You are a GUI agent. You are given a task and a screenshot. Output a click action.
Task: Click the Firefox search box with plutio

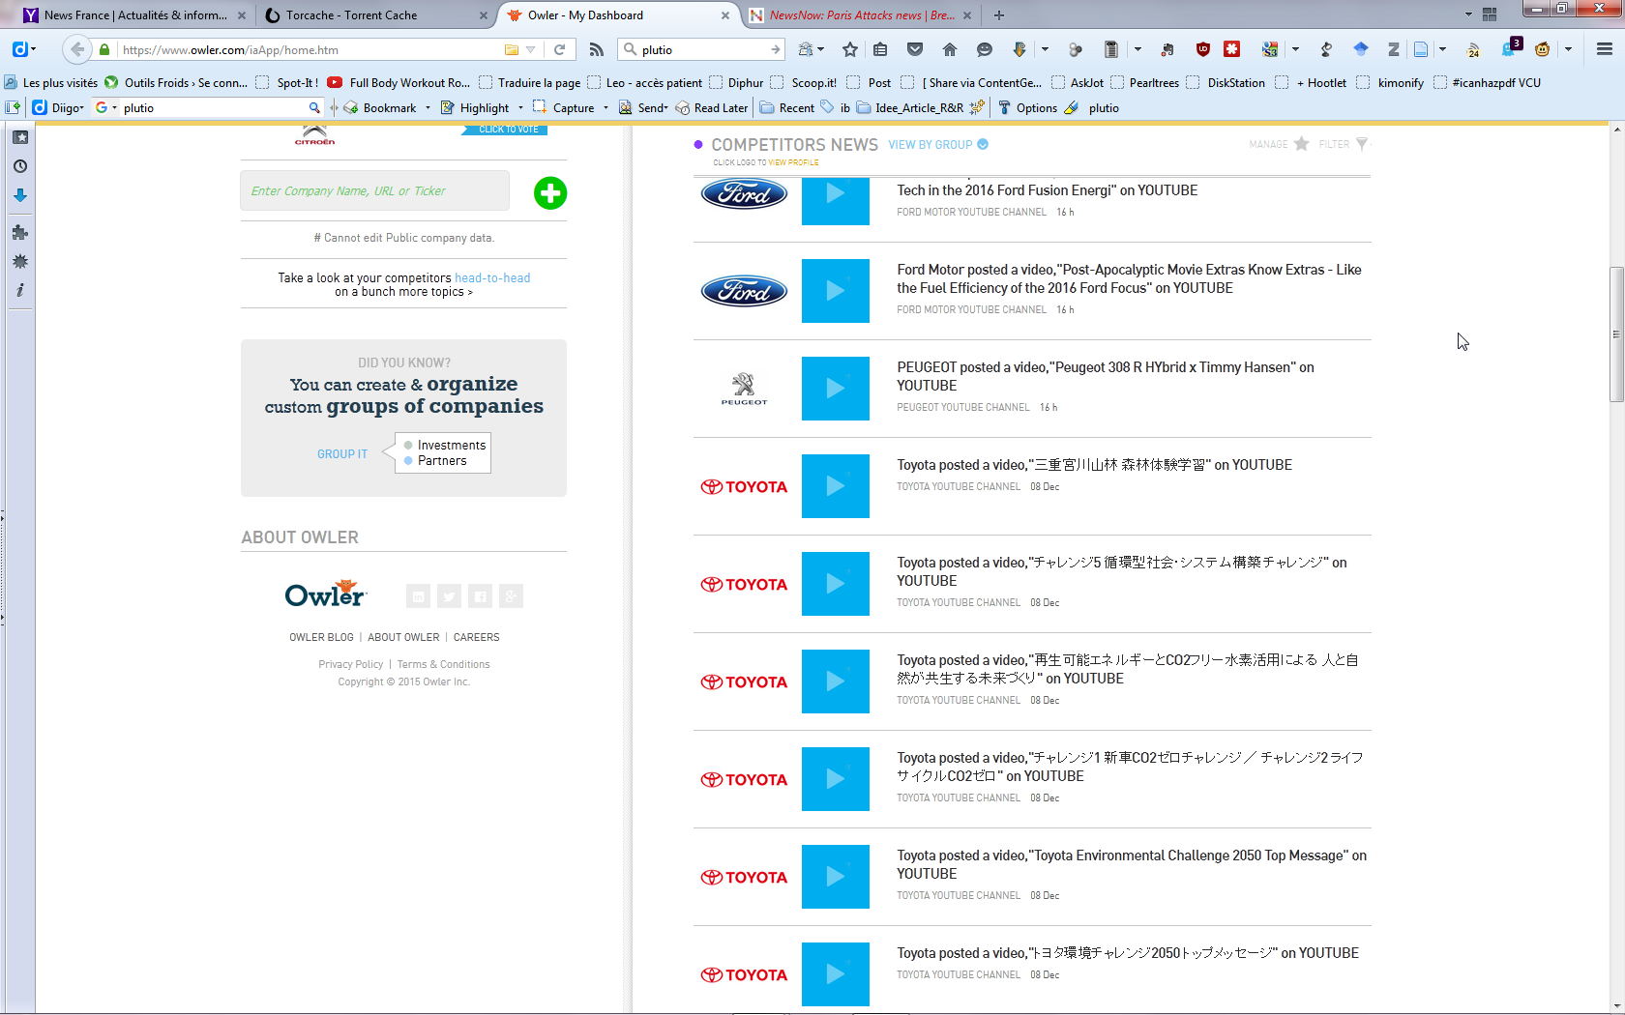point(701,49)
